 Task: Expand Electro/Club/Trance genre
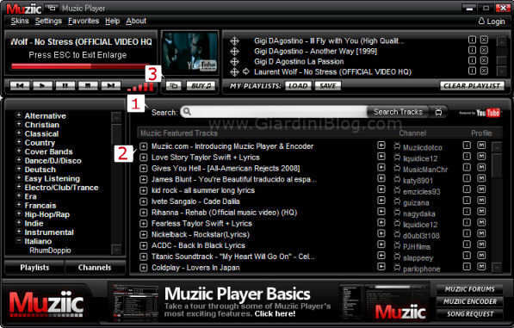pyautogui.click(x=19, y=187)
